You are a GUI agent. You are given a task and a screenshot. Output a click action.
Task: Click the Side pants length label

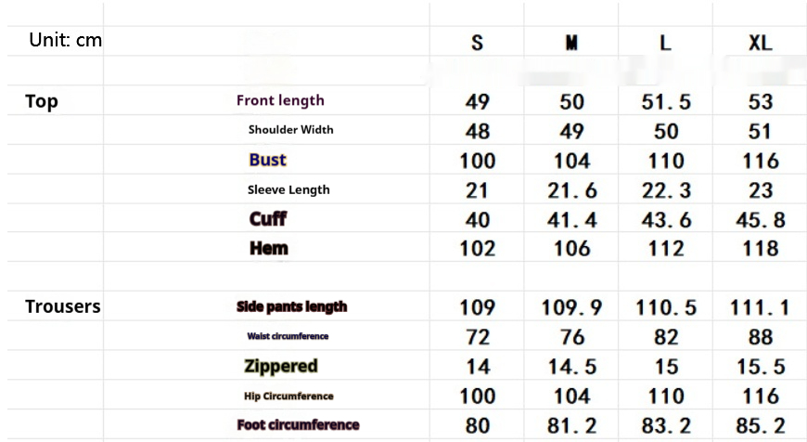click(291, 306)
